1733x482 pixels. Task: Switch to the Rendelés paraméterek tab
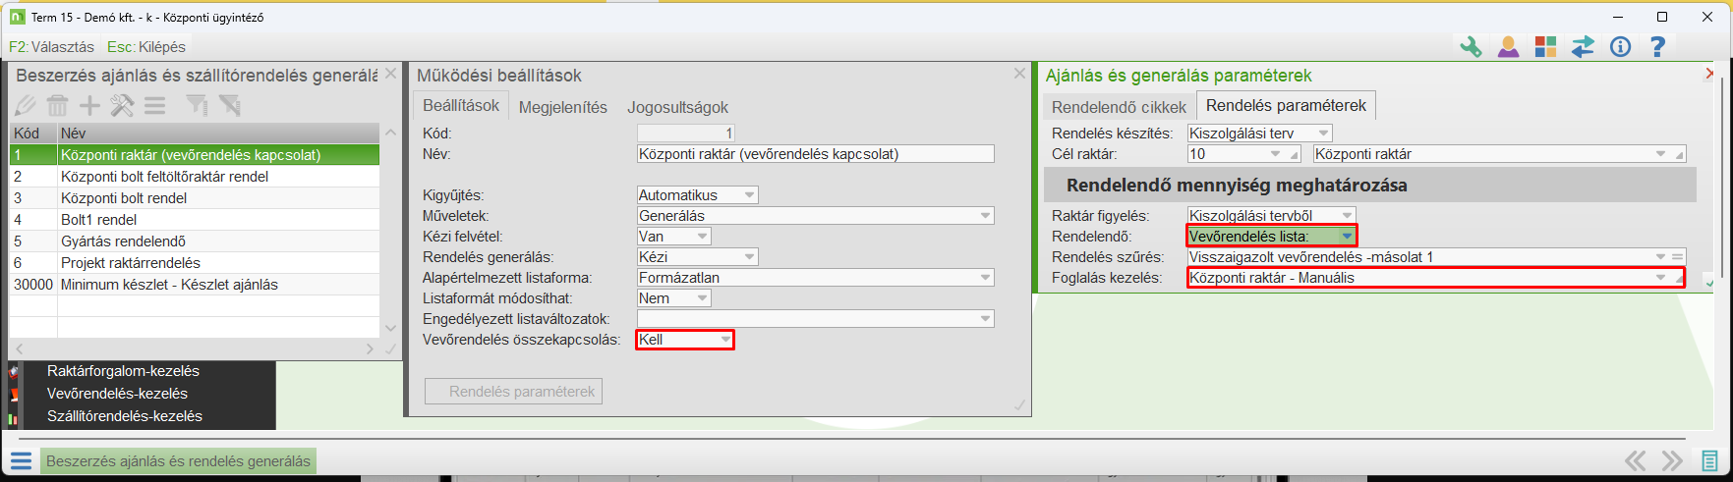1286,105
